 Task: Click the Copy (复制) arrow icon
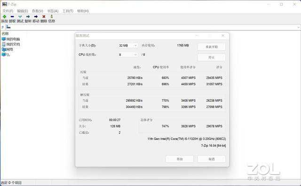pyautogui.click(x=28, y=17)
